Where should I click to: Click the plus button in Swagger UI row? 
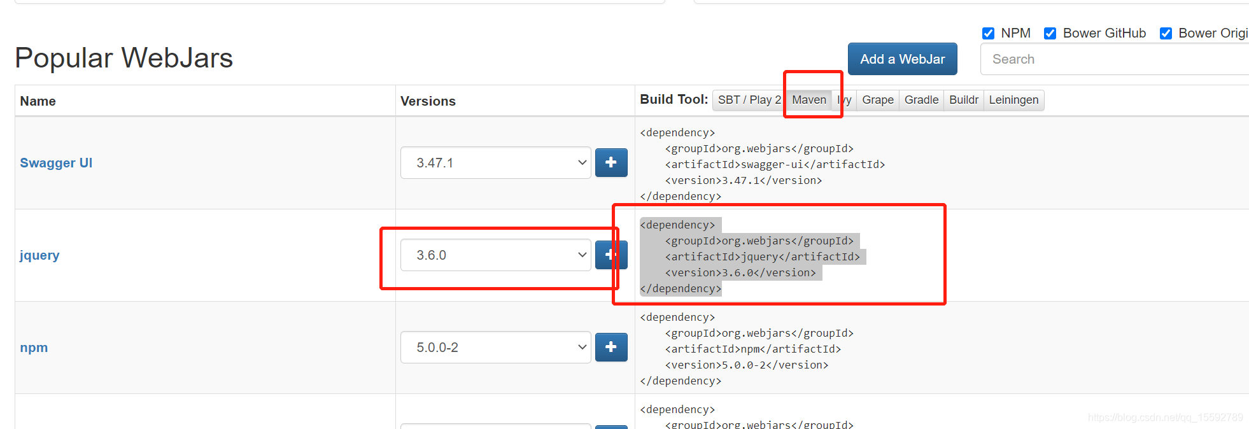pyautogui.click(x=611, y=162)
